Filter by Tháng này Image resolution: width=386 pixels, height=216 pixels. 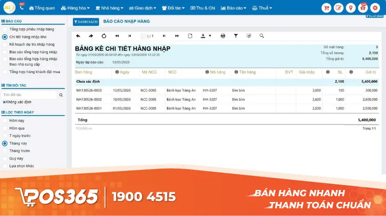[15, 143]
